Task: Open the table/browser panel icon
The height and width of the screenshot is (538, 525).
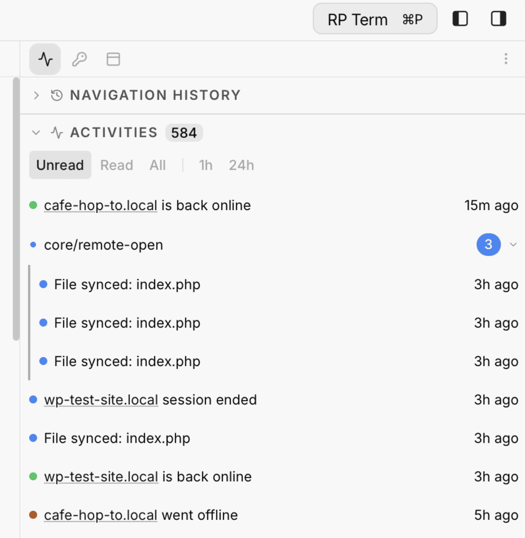Action: click(113, 59)
